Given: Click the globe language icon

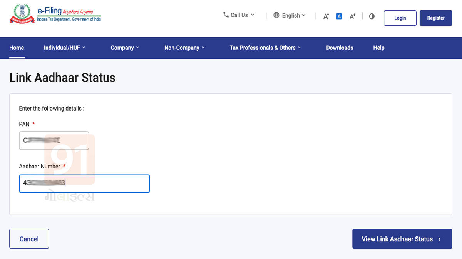Looking at the screenshot, I should (276, 15).
